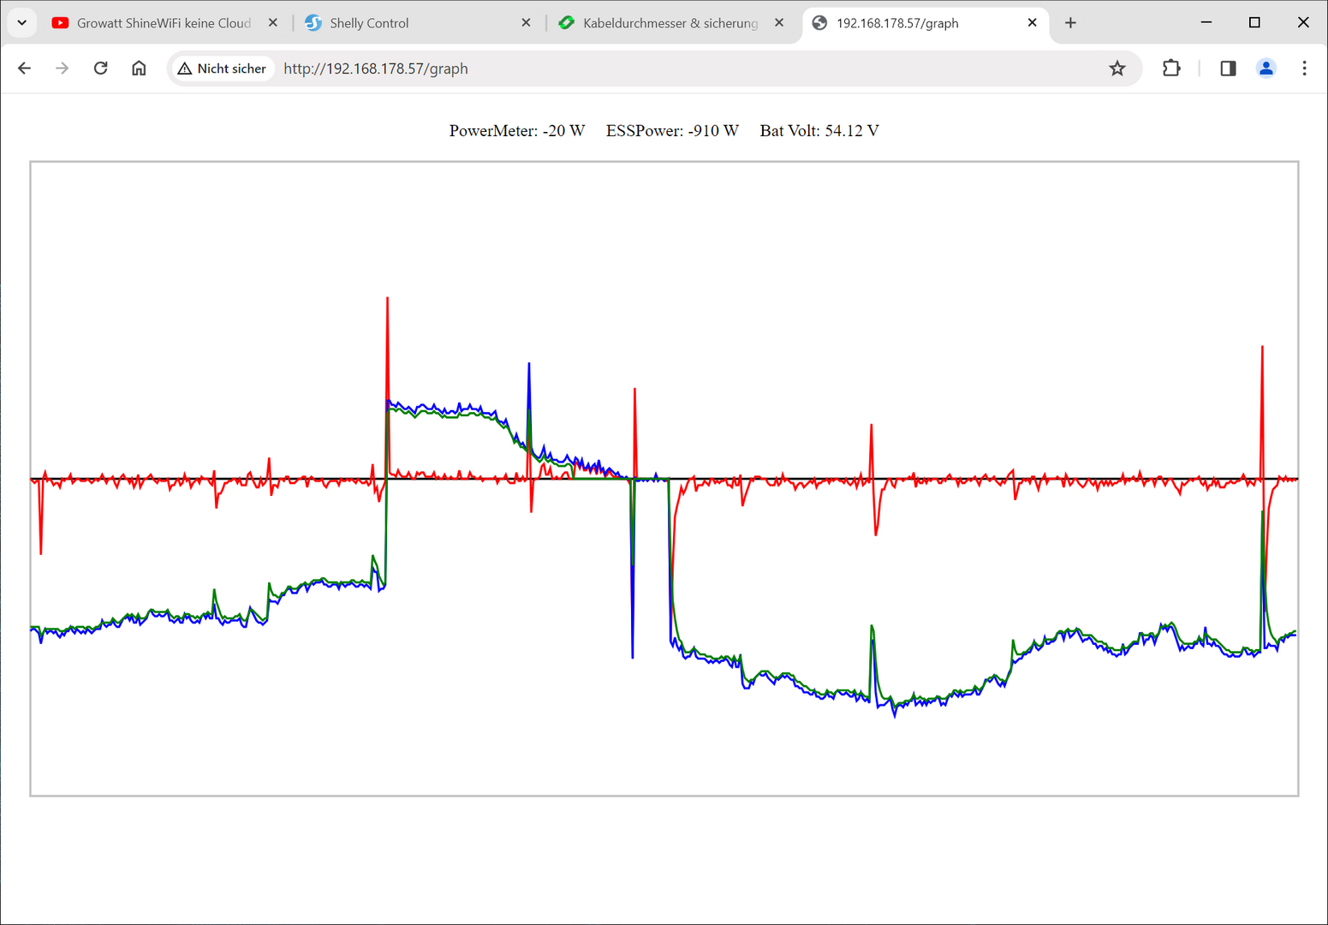Bookmark this page with the star

pyautogui.click(x=1117, y=69)
